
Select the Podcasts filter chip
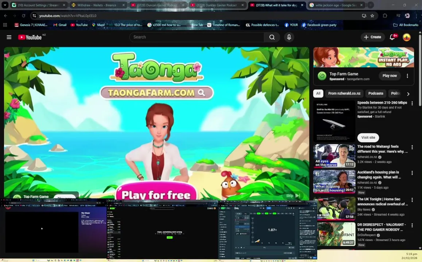click(x=375, y=94)
